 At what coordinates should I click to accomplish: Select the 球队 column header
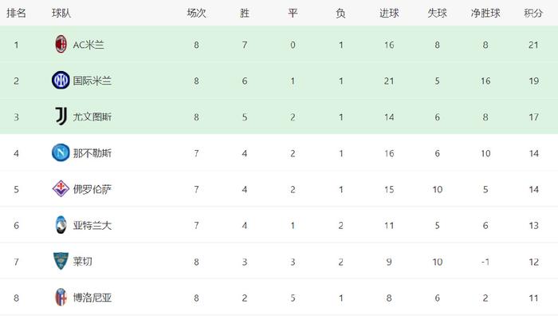point(61,14)
